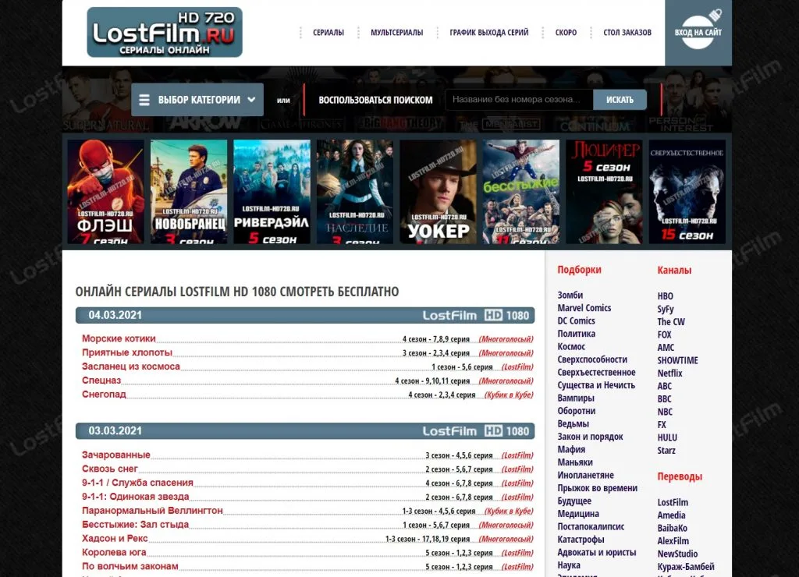
Task: Open the 'График выхода серий' menu item
Action: point(488,33)
